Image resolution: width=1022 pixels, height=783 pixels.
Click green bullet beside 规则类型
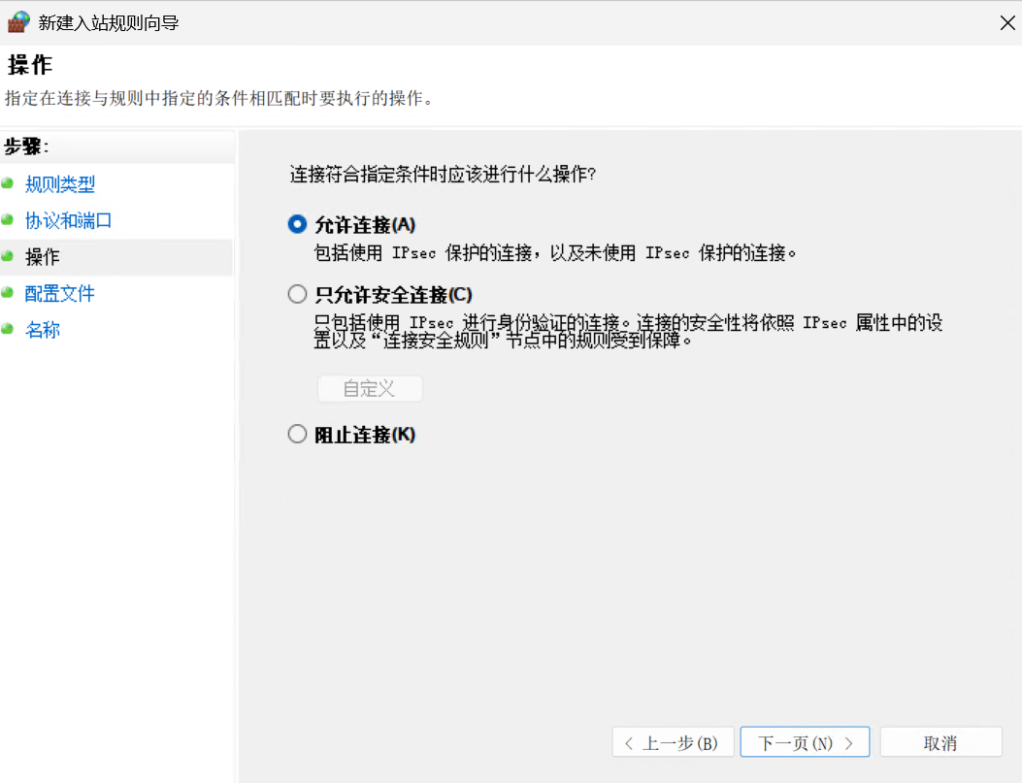point(8,183)
